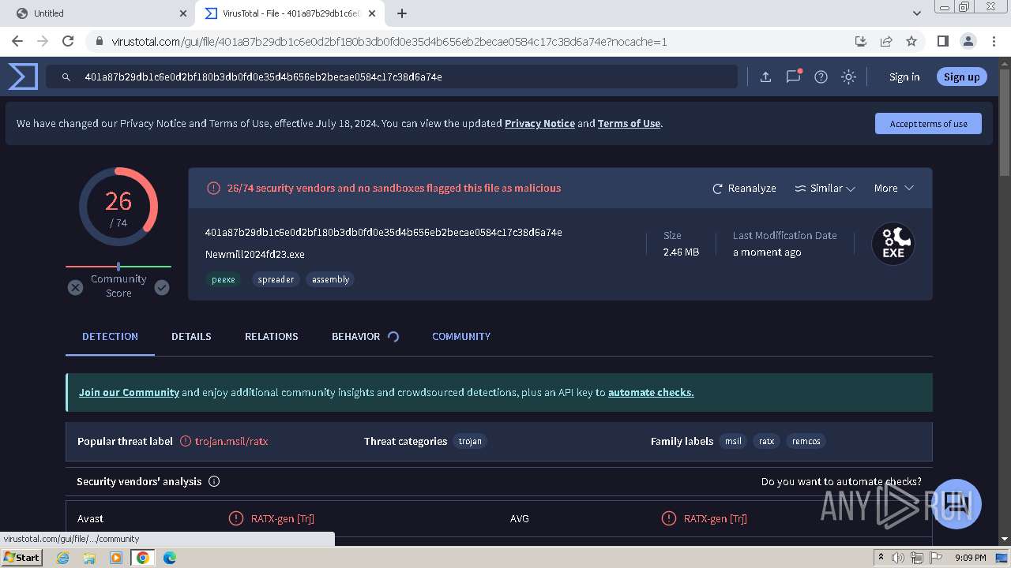Click the remcos family label

coord(806,441)
